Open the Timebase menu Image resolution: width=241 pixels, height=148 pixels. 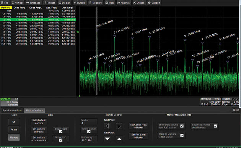(x=33, y=3)
